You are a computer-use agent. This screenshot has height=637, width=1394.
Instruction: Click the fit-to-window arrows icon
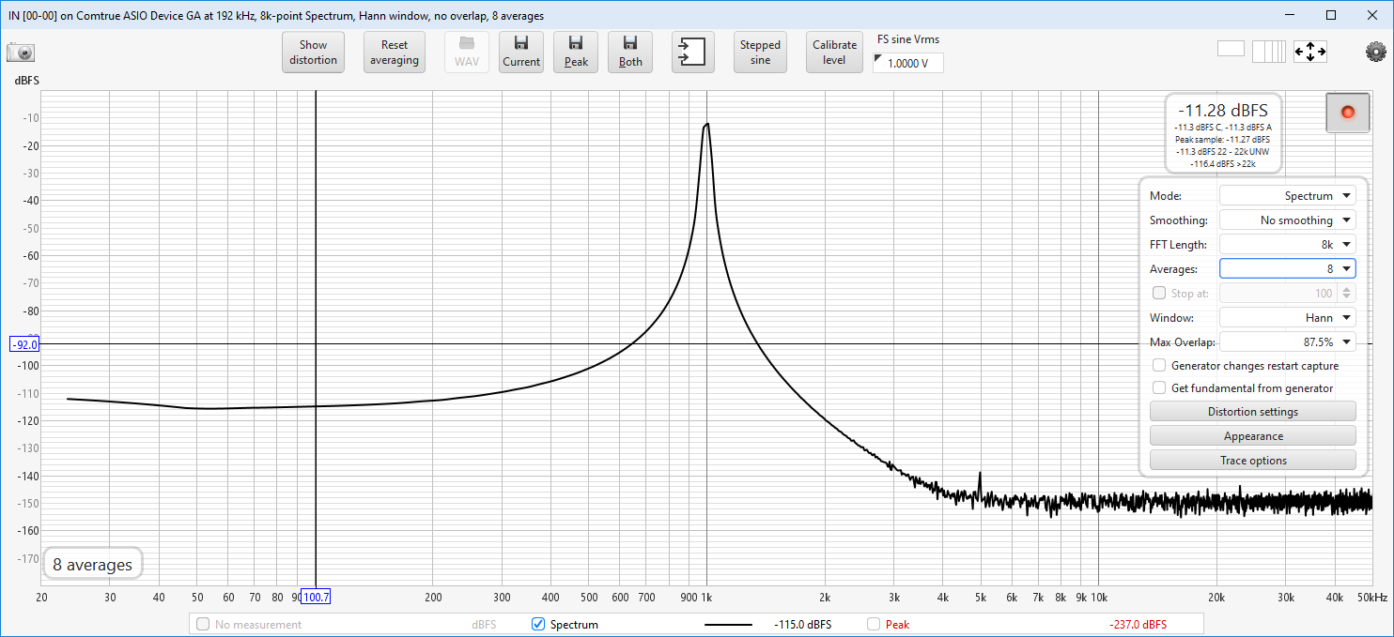point(1309,52)
